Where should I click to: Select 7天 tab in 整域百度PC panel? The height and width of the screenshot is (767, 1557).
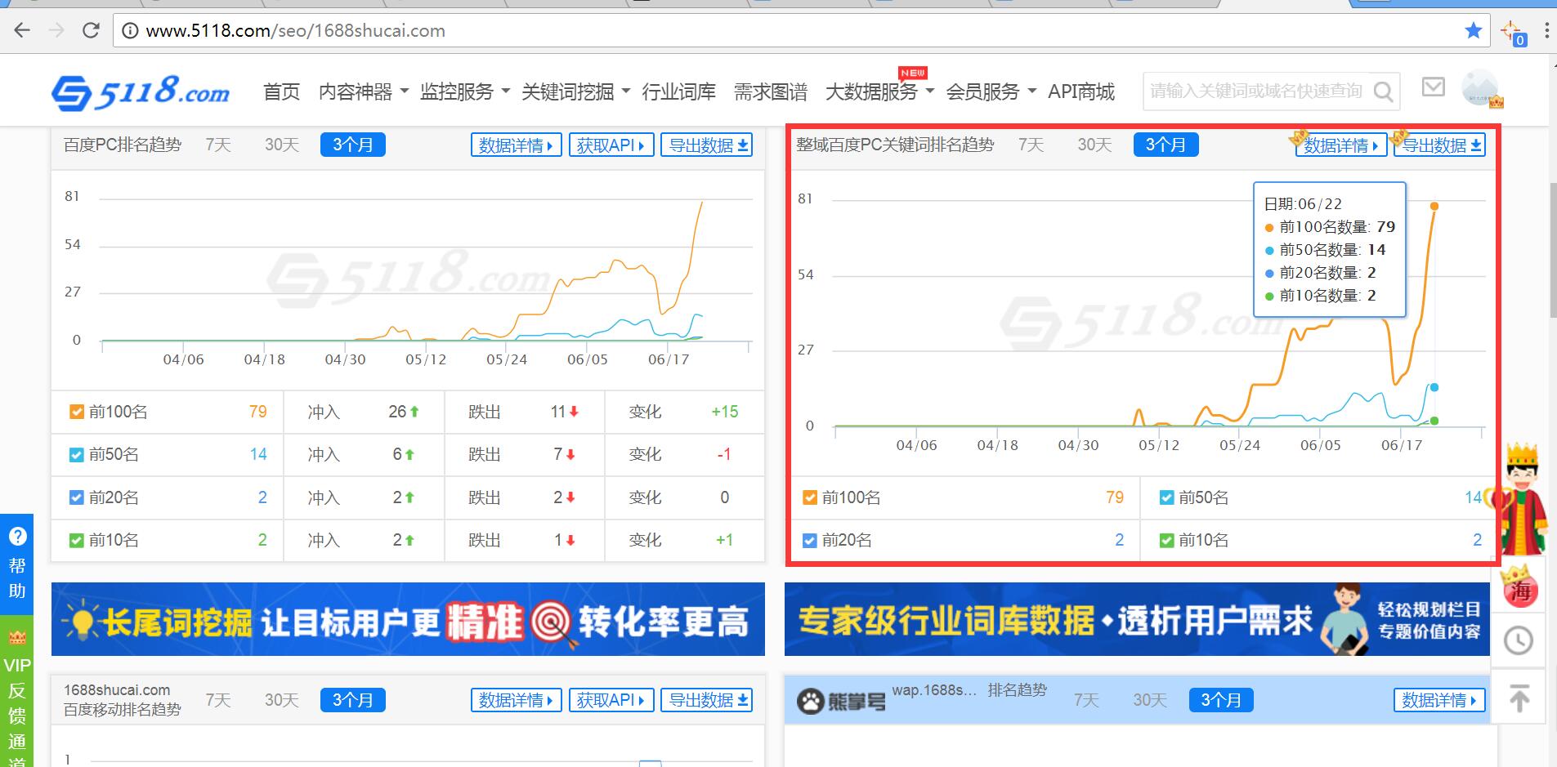pos(1031,145)
